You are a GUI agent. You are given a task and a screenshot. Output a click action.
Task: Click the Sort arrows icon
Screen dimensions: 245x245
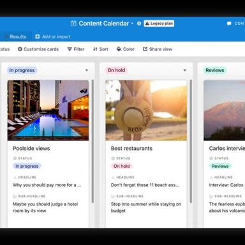coord(95,49)
